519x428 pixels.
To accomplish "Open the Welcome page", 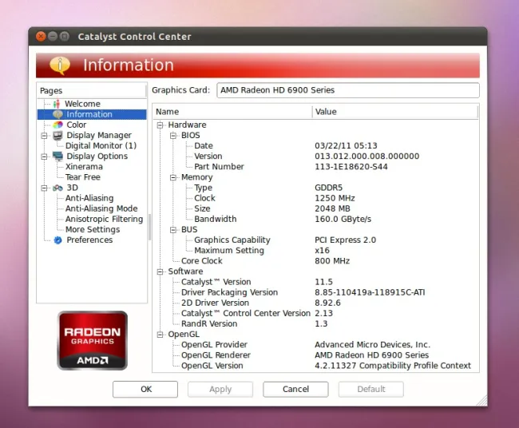I will click(x=82, y=104).
